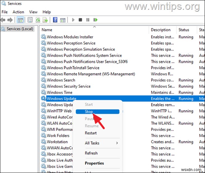Viewport: 205px width, 173px height.
Task: Click gear icon of Windows Security Service
Action: pyautogui.click(x=43, y=86)
